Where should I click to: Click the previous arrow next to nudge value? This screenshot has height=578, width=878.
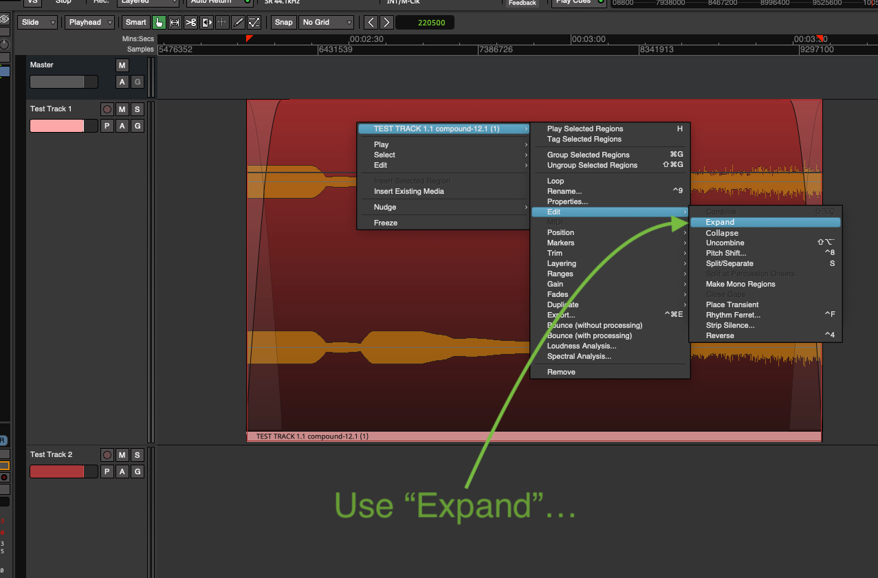point(371,23)
